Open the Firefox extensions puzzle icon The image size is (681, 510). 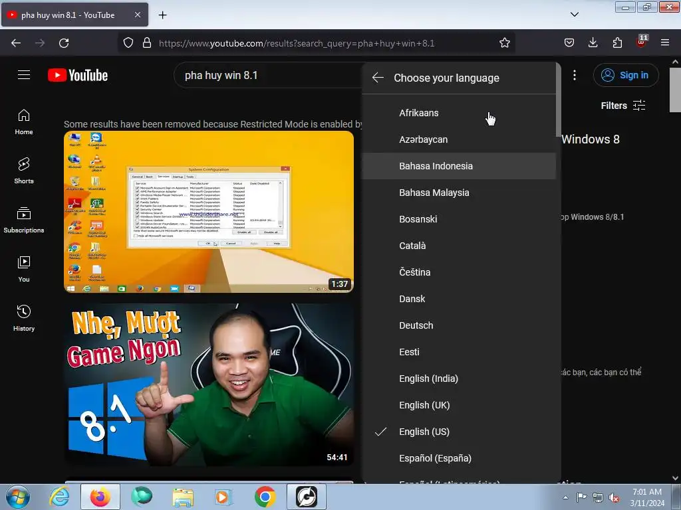617,43
